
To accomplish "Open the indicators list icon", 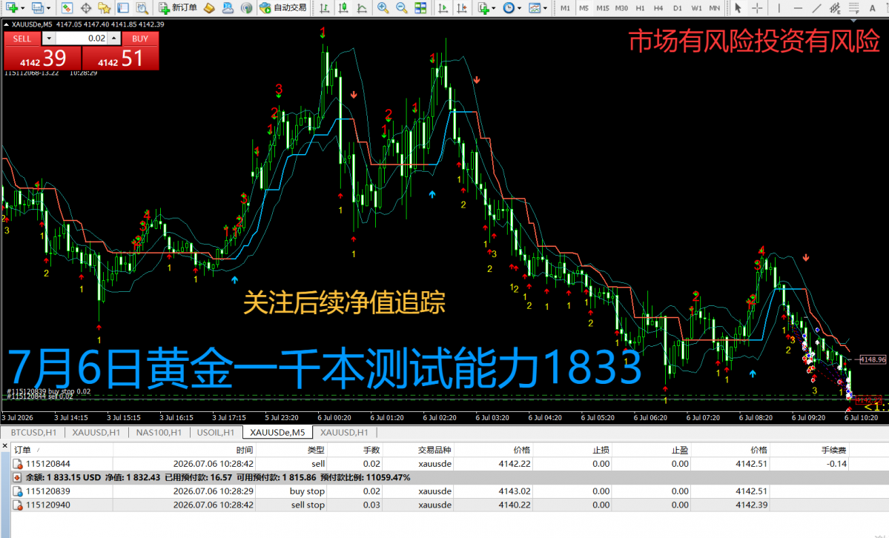I will click(x=483, y=8).
